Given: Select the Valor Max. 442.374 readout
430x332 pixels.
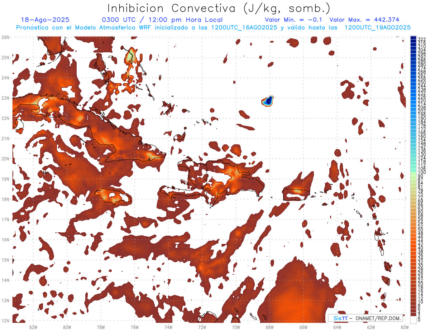Looking at the screenshot, I should pos(364,20).
